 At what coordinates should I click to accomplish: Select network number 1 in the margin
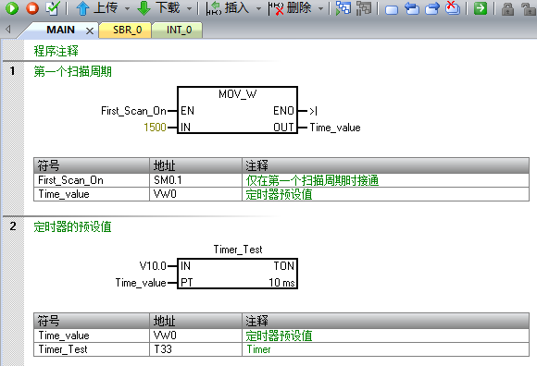[x=13, y=71]
